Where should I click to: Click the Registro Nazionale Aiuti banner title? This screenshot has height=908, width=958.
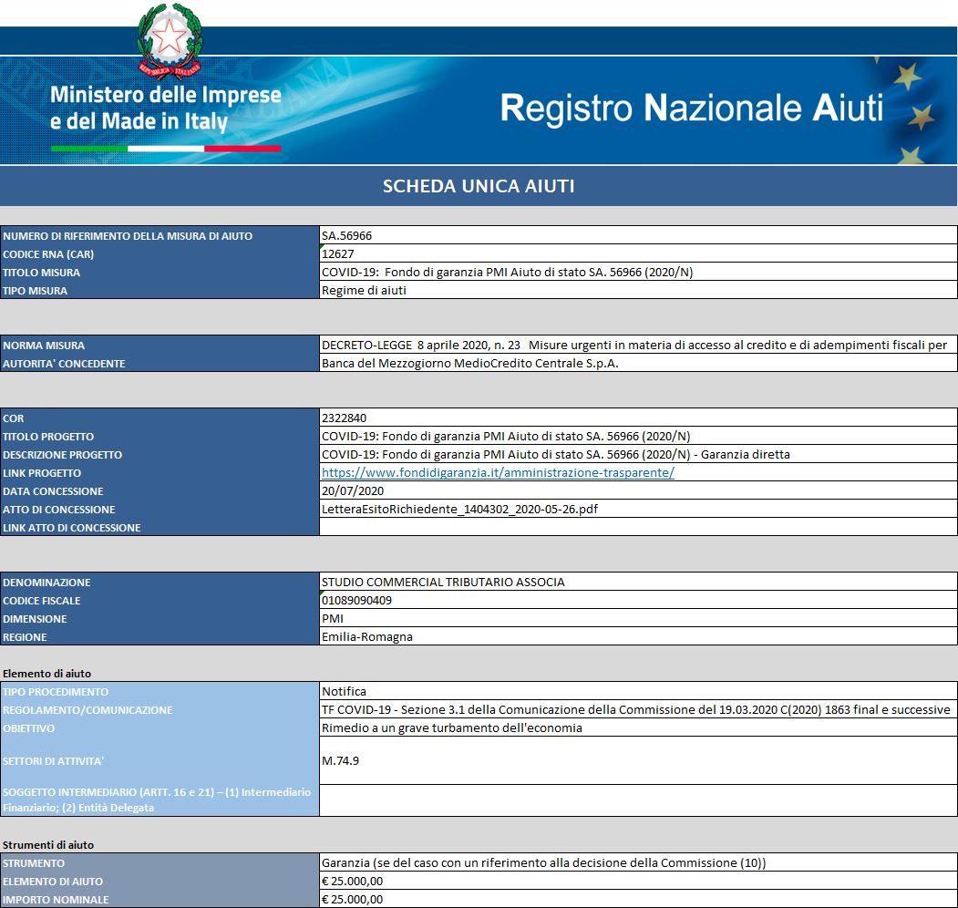pyautogui.click(x=692, y=108)
